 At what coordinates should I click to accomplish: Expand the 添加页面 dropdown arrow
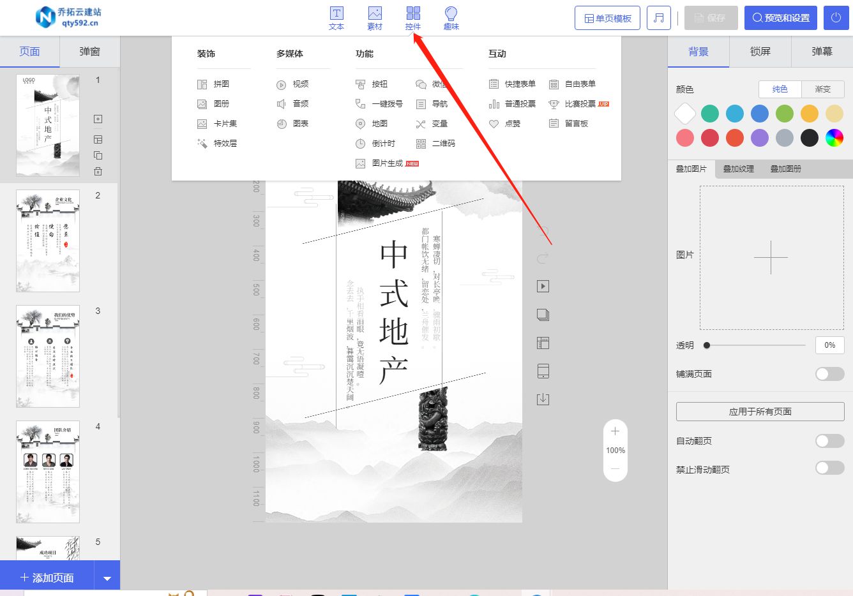click(x=107, y=578)
